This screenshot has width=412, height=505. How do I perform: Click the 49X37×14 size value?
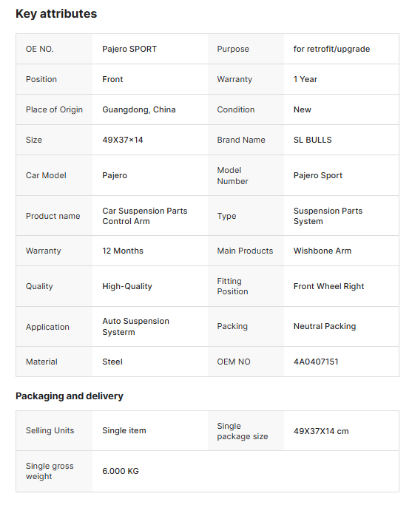(x=122, y=140)
